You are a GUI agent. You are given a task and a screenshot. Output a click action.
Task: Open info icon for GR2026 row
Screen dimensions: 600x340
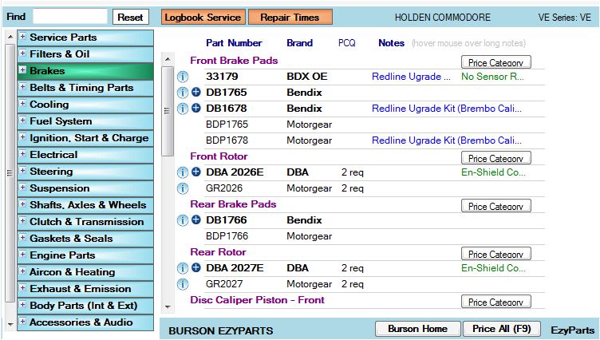pyautogui.click(x=183, y=188)
